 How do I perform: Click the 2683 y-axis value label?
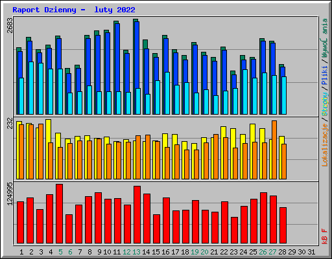pos(10,25)
